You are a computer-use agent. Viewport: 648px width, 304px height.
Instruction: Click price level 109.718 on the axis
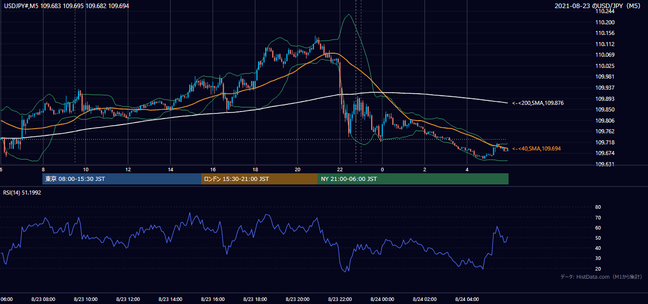[x=605, y=142]
